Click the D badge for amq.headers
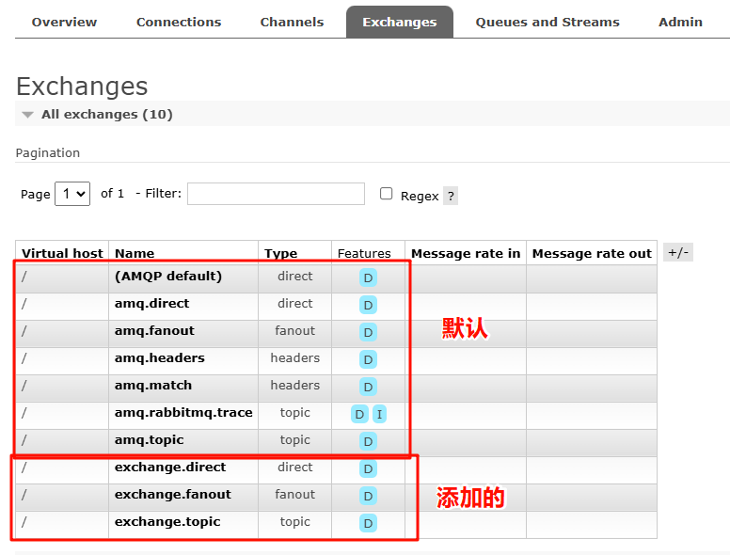This screenshot has height=555, width=730. (368, 359)
